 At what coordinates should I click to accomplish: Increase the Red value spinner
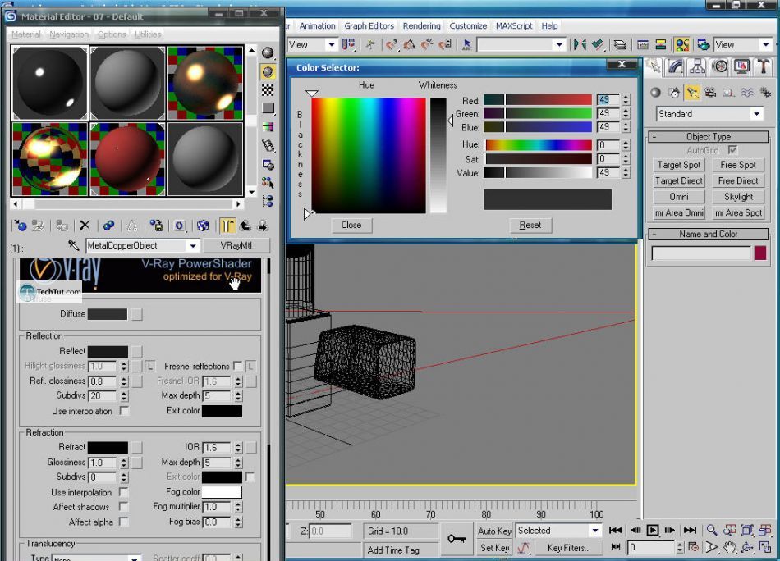[626, 98]
